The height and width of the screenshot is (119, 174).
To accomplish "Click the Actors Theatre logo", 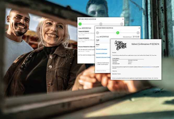I will click(120, 45).
